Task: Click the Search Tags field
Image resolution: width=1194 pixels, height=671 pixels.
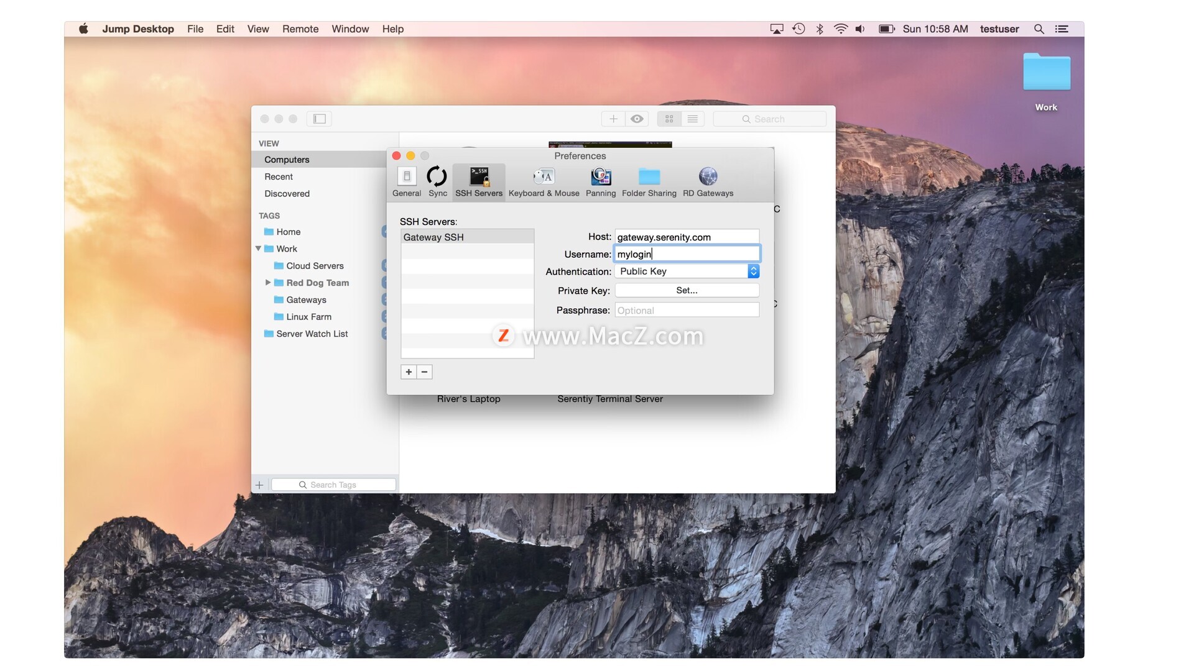Action: 333,485
